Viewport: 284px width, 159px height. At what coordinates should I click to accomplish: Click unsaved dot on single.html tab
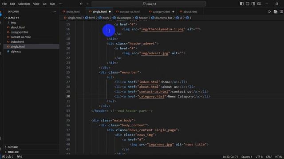coord(110,11)
